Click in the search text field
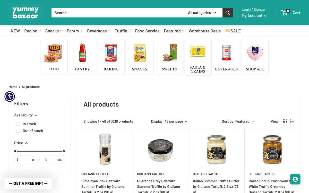 (x=118, y=13)
